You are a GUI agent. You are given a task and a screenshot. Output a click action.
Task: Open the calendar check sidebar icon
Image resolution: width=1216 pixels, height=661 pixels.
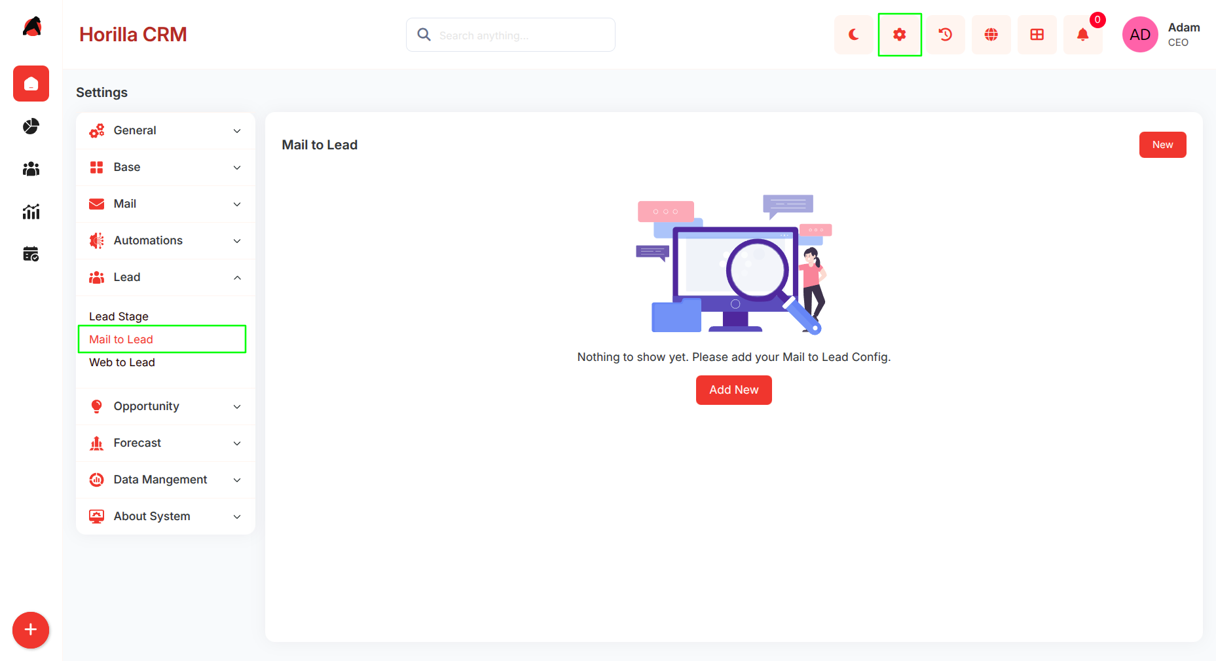point(31,254)
